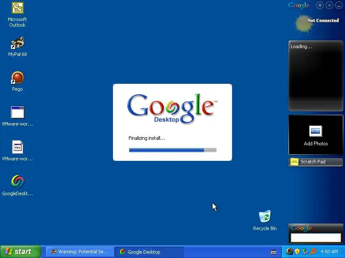Click Google Desktop swirl tray icon
The image size is (345, 258).
tap(289, 252)
